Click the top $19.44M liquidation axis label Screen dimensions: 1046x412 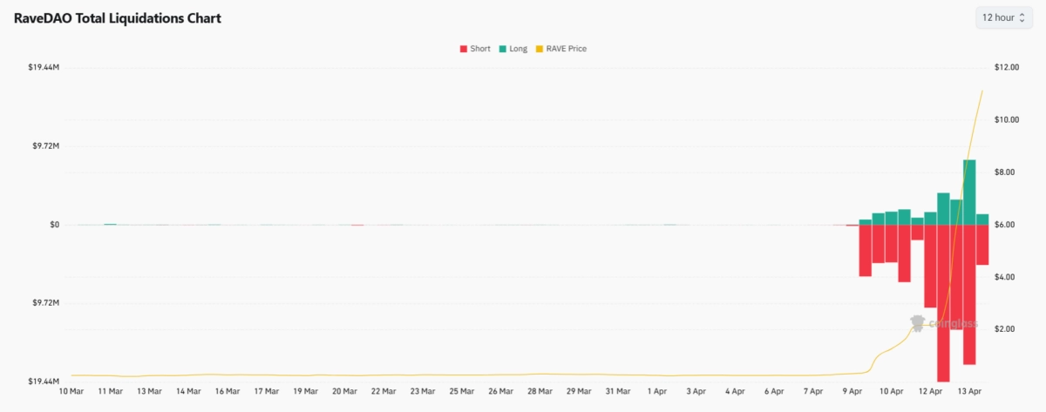(44, 68)
